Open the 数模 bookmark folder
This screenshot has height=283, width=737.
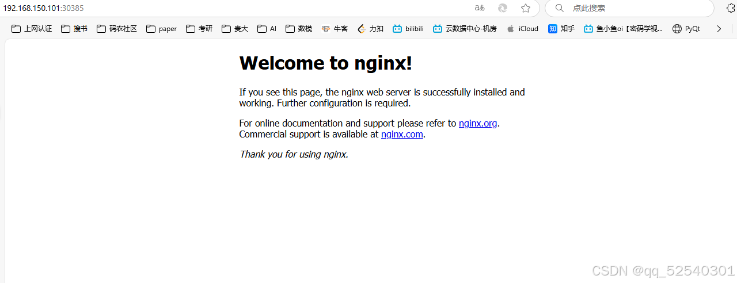pos(299,28)
